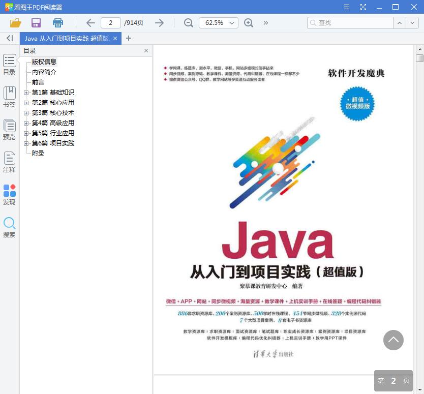Collapse the sidebar with the left arrow icon
424x394 pixels.
point(10,38)
